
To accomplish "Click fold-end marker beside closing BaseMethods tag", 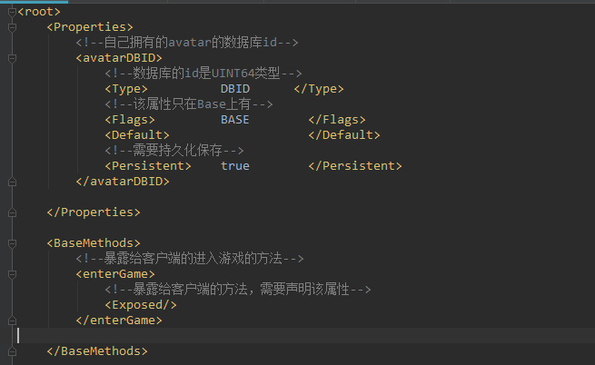I will [x=11, y=350].
